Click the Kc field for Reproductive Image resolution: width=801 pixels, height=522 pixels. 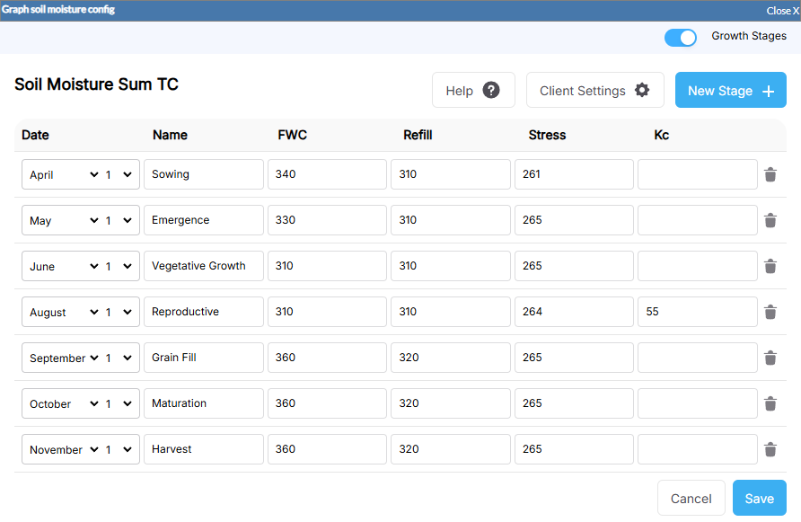(x=697, y=312)
